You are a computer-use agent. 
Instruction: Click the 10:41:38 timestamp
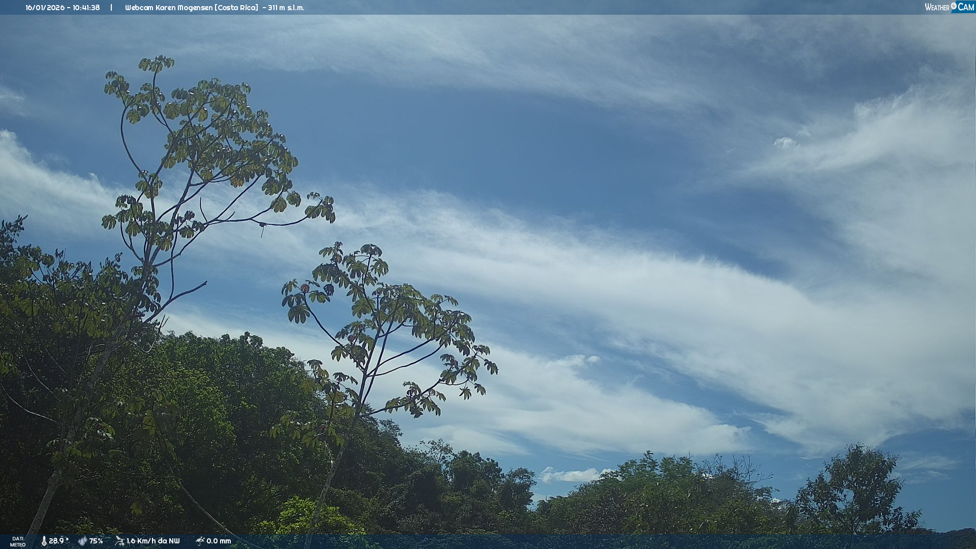(86, 8)
